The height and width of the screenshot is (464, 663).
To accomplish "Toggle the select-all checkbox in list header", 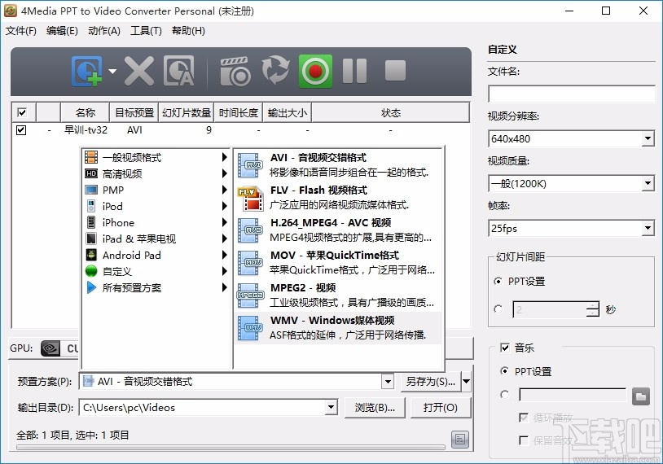I will coord(22,113).
